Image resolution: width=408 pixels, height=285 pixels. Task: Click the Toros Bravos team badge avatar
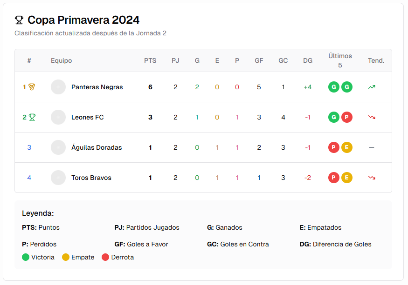[58, 177]
